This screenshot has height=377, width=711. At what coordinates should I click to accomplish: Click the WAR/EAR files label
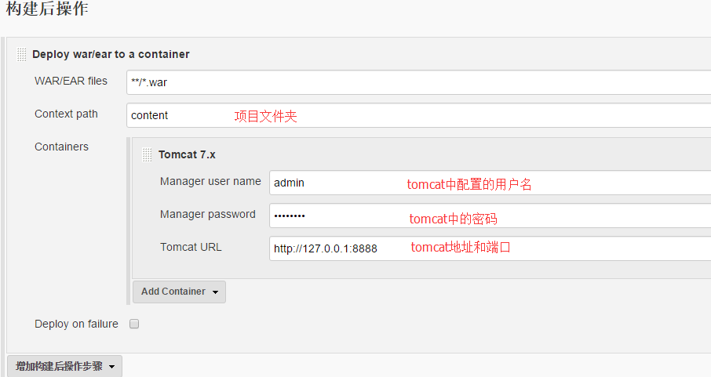[71, 81]
